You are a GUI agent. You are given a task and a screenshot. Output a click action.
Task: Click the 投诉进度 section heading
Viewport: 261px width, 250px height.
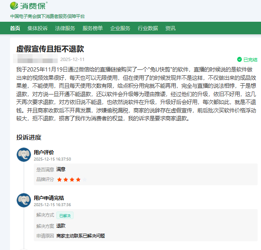pyautogui.click(x=29, y=138)
